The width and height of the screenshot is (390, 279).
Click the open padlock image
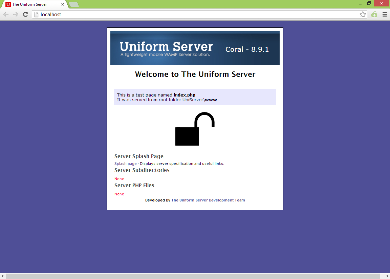[x=195, y=129]
